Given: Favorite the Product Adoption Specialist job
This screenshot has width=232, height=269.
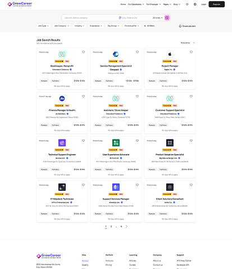Looking at the screenshot, I should pos(191,141).
